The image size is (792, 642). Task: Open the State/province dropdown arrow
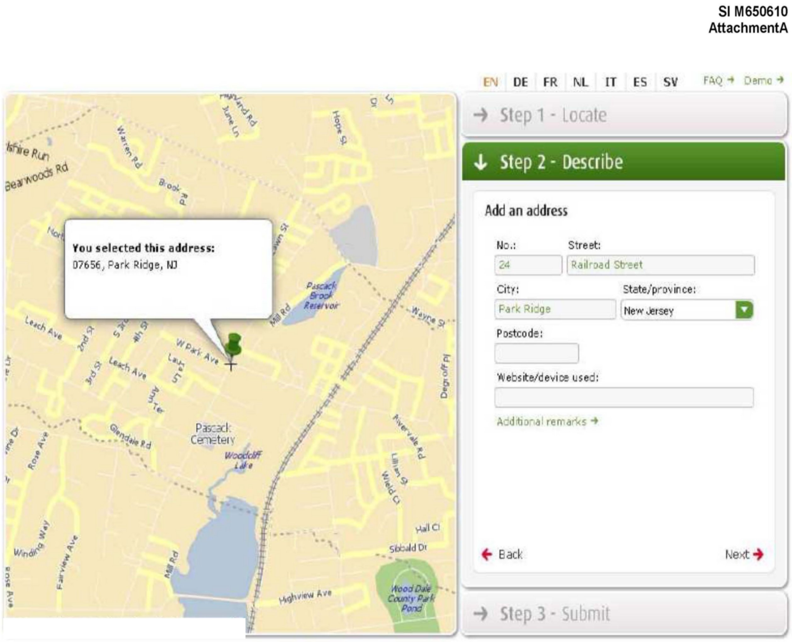click(744, 310)
